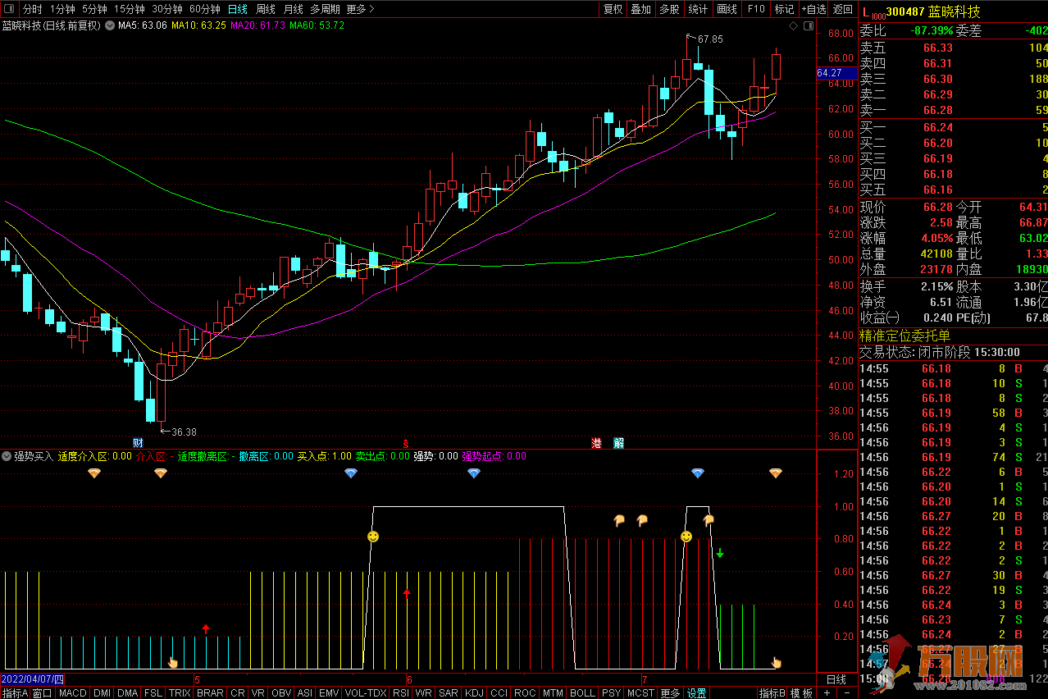Open 设置 in the indicator bar

696,693
